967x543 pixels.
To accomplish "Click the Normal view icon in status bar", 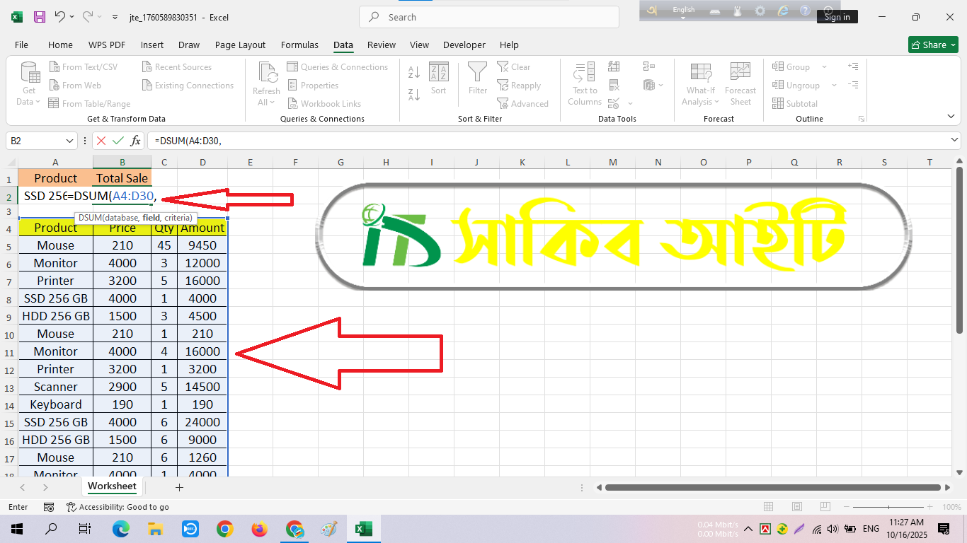I will pos(769,507).
